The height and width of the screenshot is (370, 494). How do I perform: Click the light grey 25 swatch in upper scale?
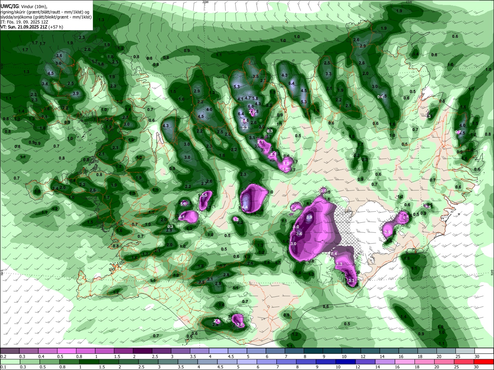click(465, 351)
